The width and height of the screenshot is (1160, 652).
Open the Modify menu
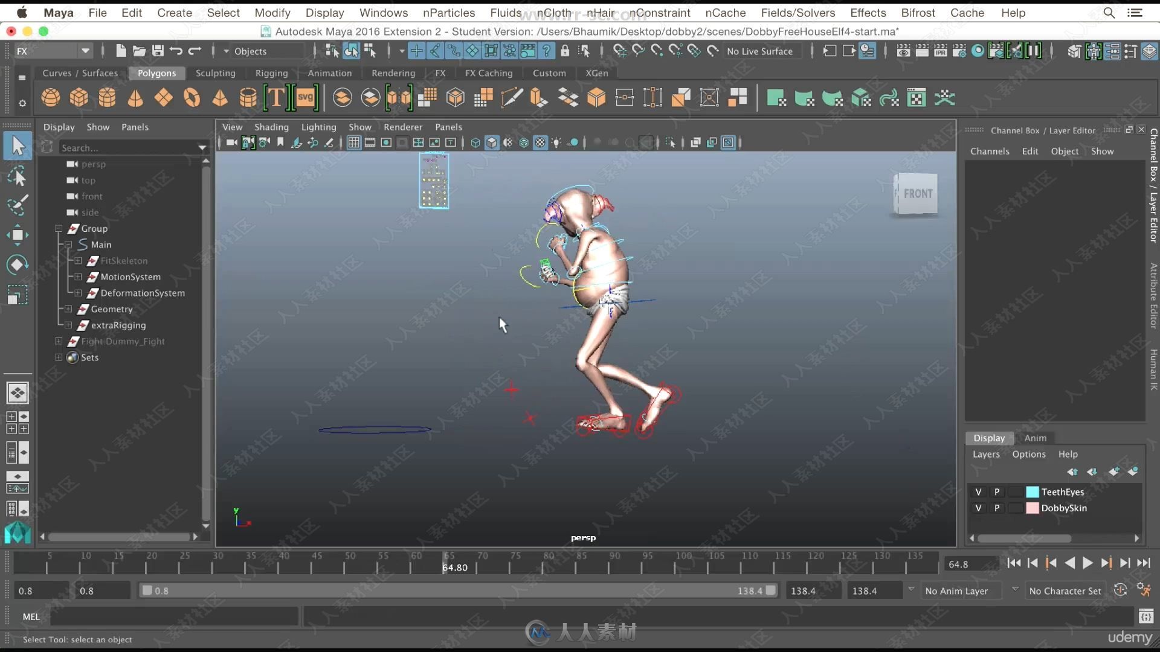[272, 13]
